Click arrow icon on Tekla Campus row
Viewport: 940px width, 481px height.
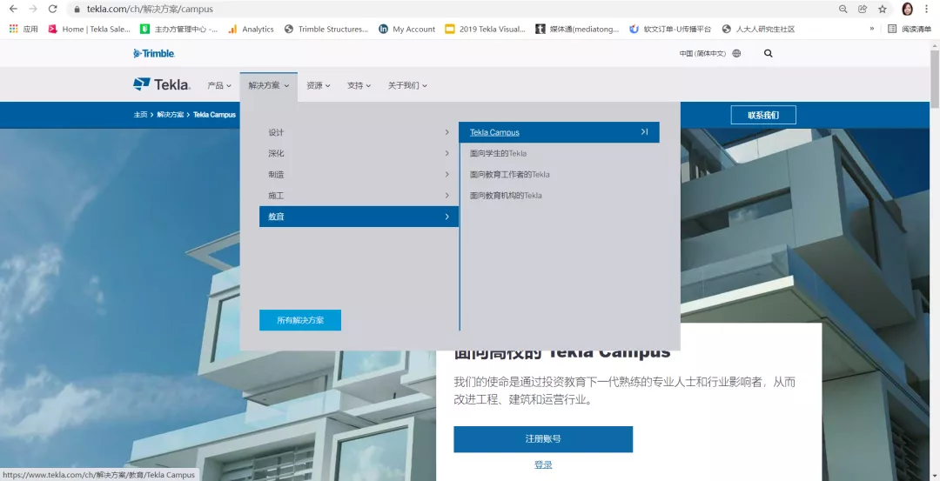click(644, 132)
